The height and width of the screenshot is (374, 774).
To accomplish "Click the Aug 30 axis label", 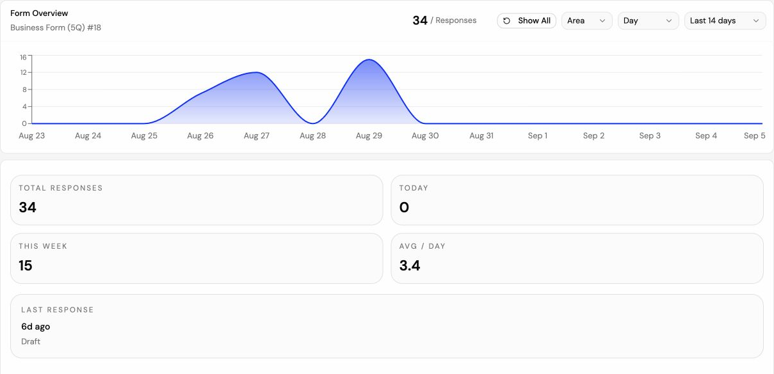I will pos(425,136).
